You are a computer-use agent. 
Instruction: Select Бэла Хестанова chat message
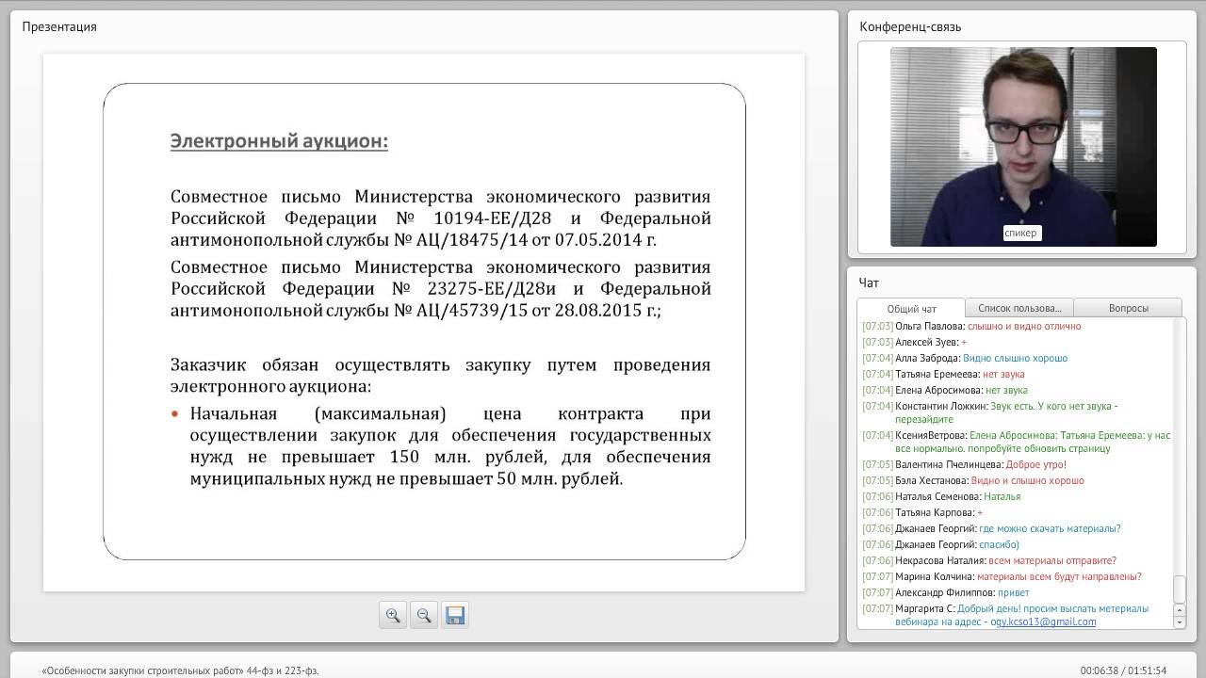[973, 480]
